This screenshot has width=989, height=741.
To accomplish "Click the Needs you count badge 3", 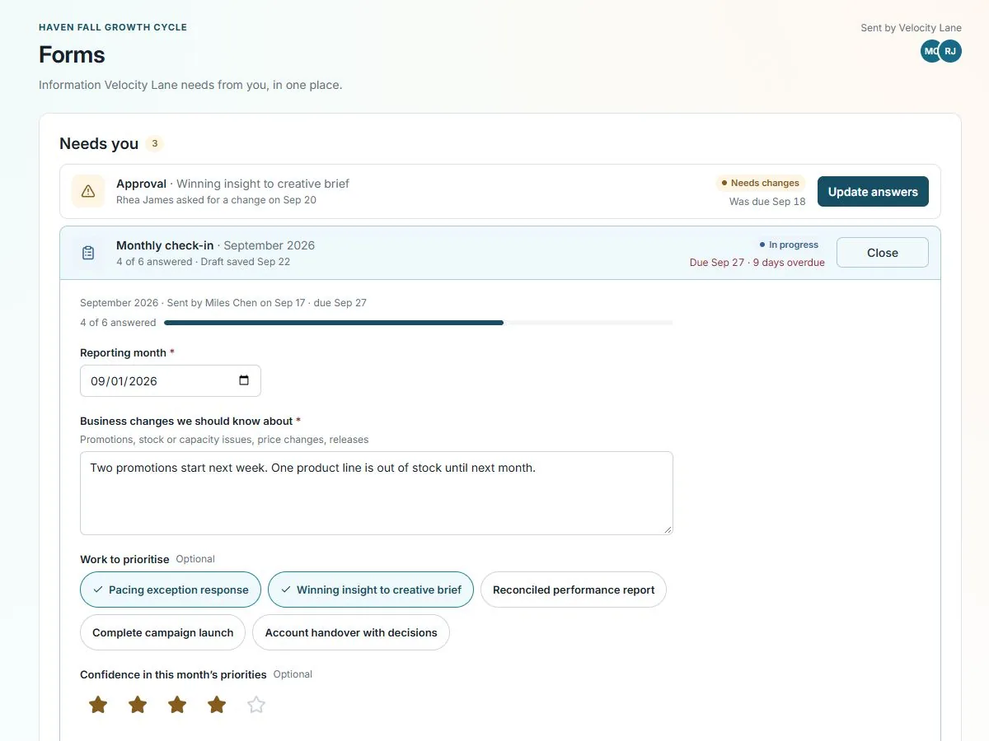I will point(154,143).
